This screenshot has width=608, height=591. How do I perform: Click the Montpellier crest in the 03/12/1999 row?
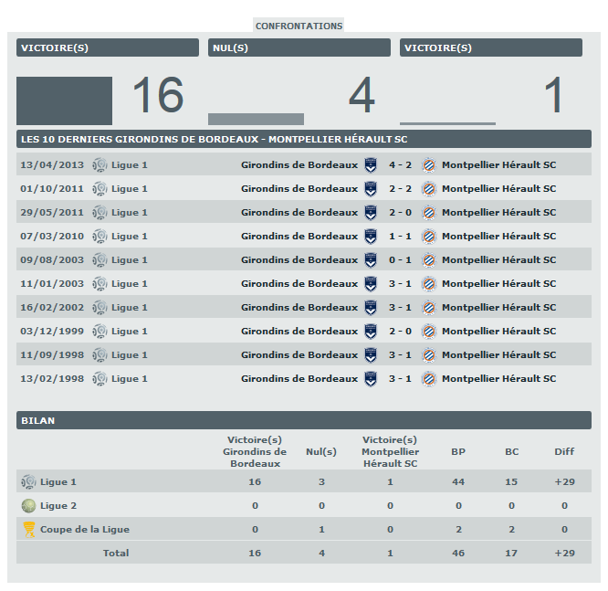pos(429,332)
